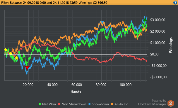Screen dimensions: 178x108
Task: Toggle the Net Won green legend swatch
Action: pos(40,104)
